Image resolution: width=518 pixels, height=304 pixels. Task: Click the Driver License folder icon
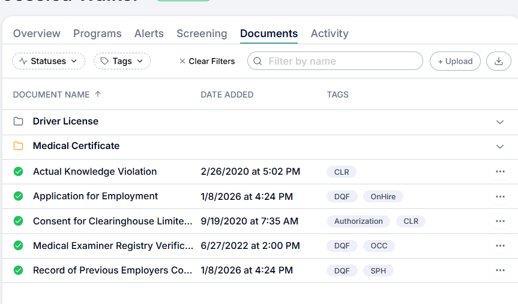click(19, 121)
